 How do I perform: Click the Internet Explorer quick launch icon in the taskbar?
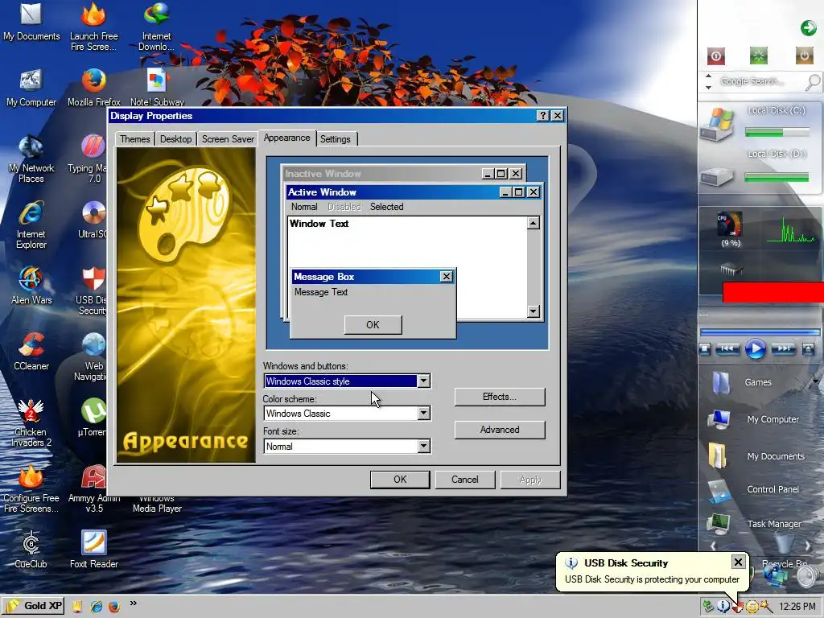pos(97,607)
